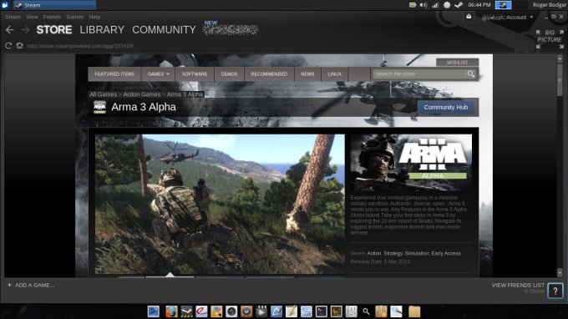
Task: Open the system monitor graph dock icon
Action: point(336,311)
